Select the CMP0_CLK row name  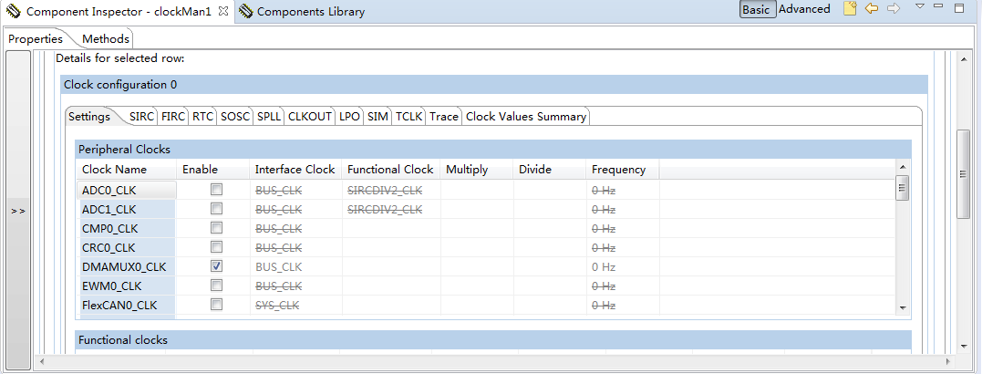[x=127, y=228]
